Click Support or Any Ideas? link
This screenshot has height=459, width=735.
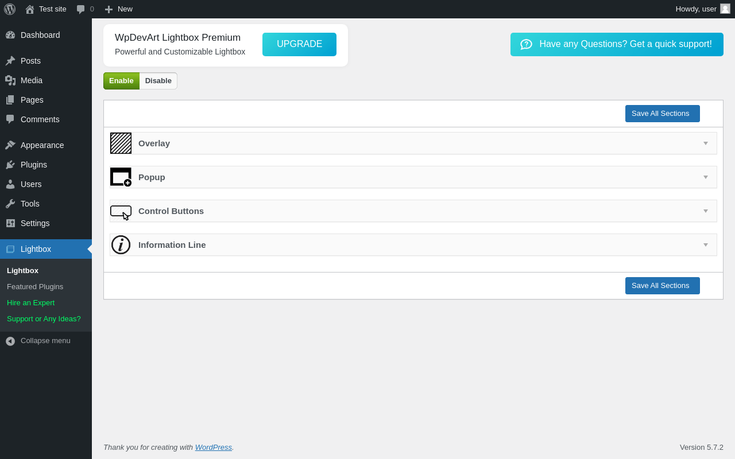click(44, 319)
